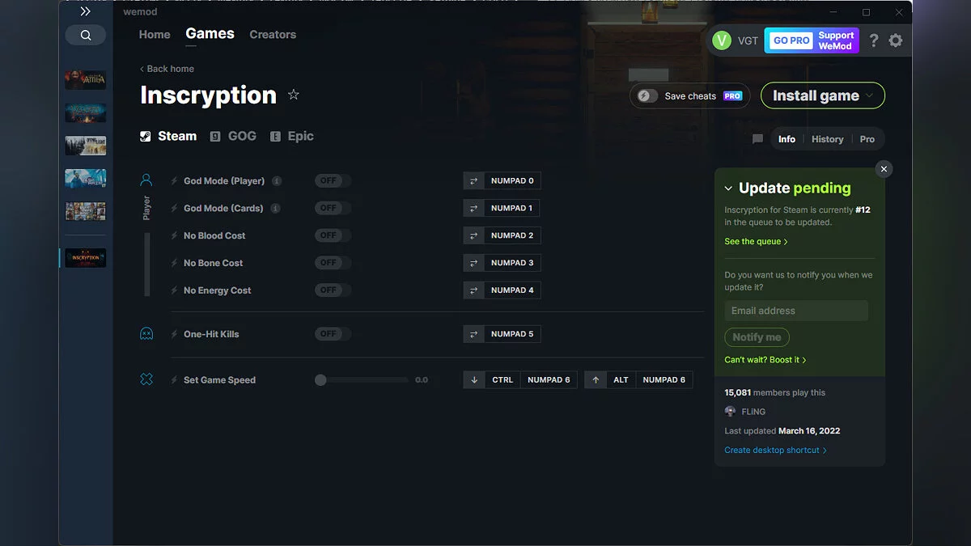
Task: Toggle on No Blood Cost
Action: (x=332, y=235)
